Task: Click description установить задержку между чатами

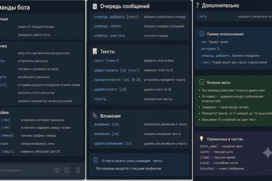Action: click(x=46, y=128)
